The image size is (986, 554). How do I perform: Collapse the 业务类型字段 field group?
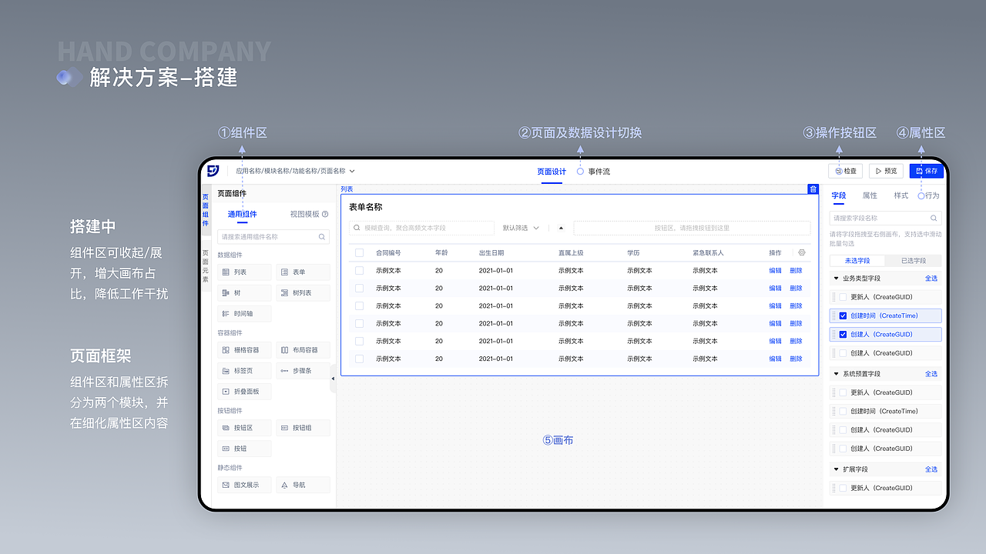tap(837, 278)
